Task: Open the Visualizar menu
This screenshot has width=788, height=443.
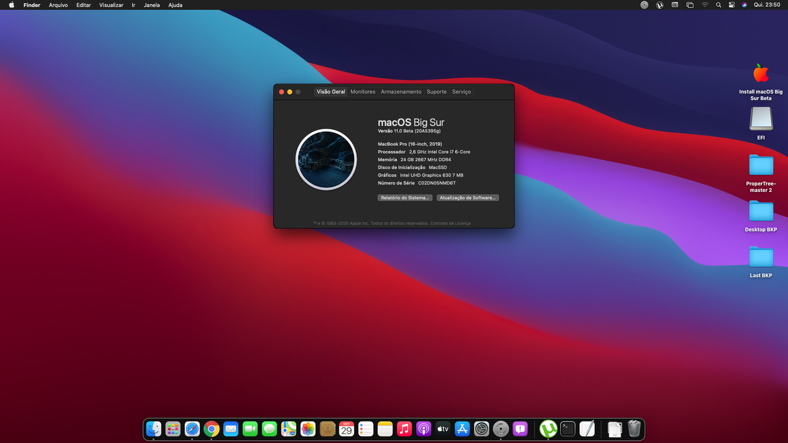Action: click(x=111, y=5)
